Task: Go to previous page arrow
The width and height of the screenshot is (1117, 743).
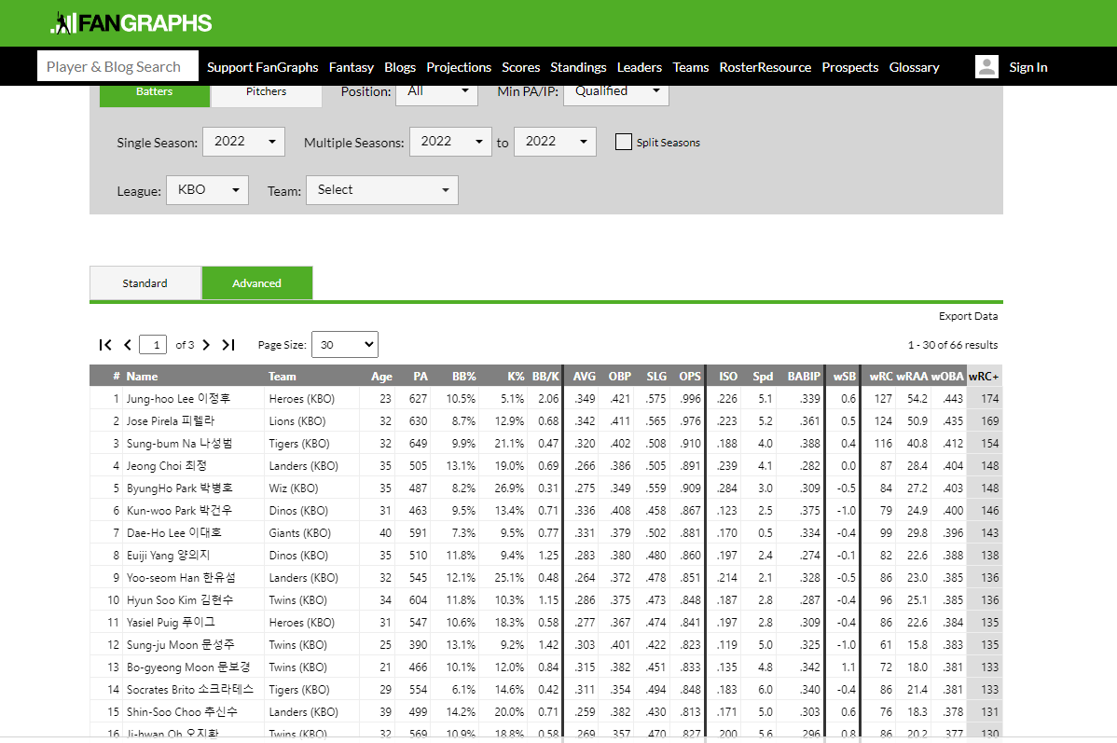Action: (x=128, y=345)
